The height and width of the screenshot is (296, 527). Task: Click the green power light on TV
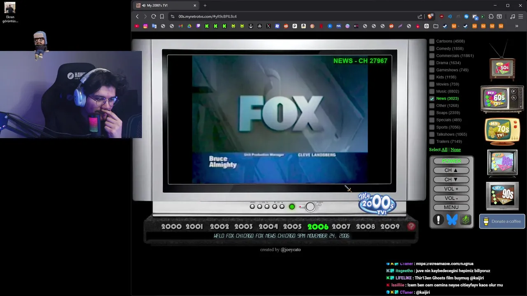[292, 207]
